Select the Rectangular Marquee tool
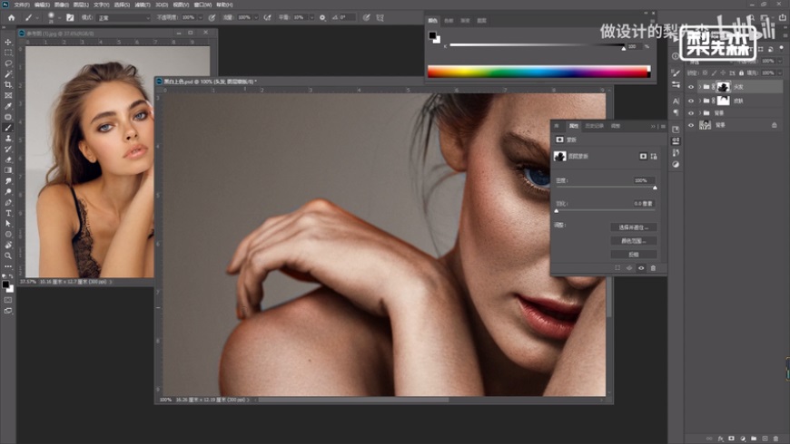The height and width of the screenshot is (444, 790). coord(8,53)
